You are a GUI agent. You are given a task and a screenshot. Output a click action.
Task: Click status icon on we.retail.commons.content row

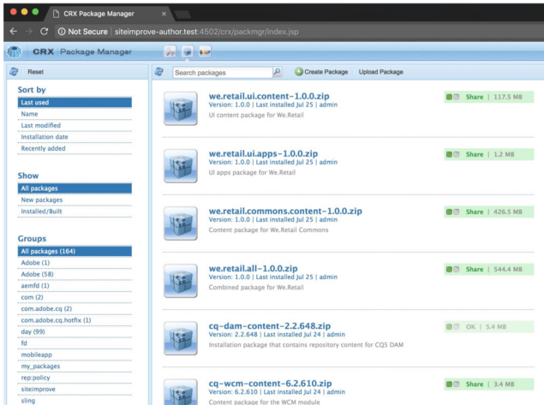[452, 211]
